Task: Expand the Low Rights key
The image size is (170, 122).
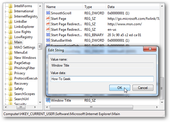Action: (x=6, y=32)
